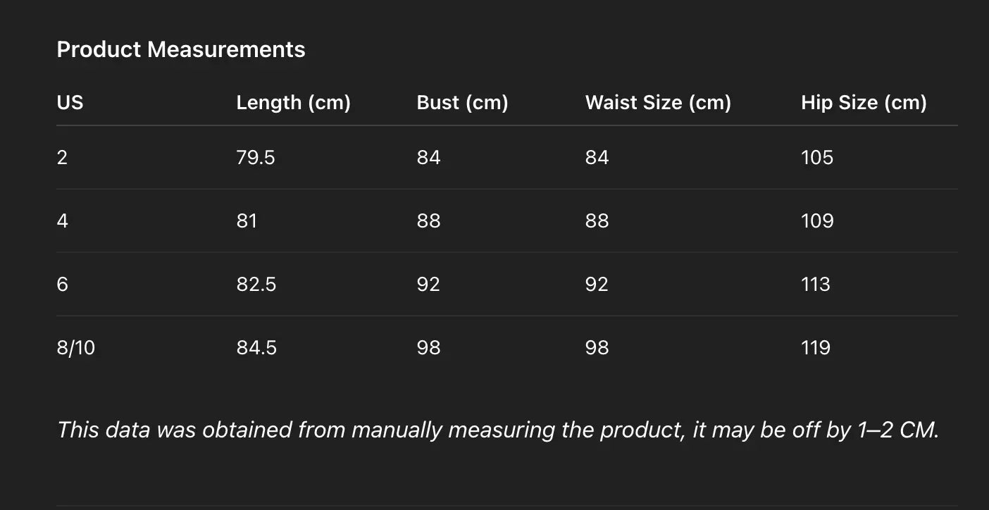Viewport: 989px width, 510px height.
Task: Select the 82.5 length value
Action: (x=256, y=284)
